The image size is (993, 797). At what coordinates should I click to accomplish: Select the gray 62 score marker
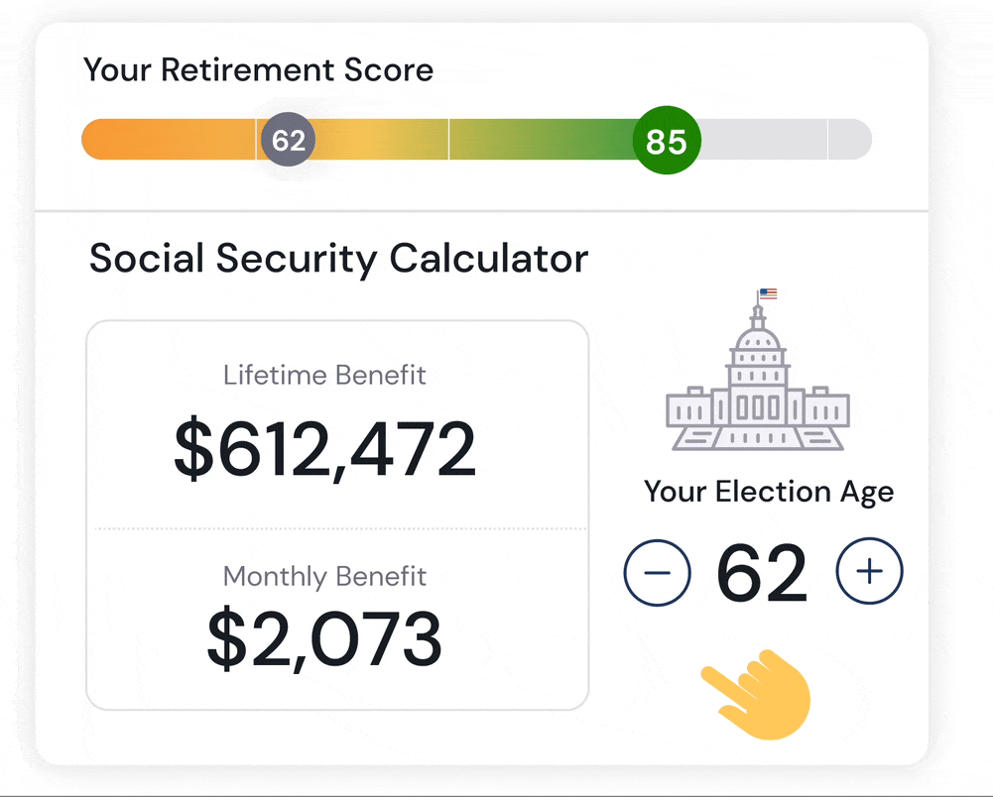[x=288, y=141]
